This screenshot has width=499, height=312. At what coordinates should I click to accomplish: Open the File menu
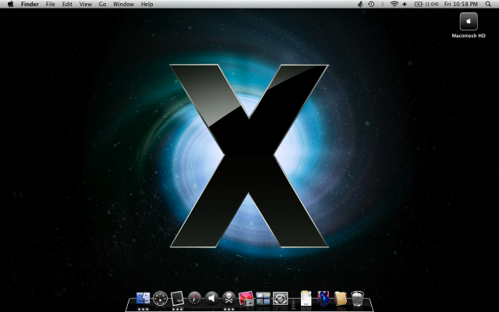(50, 4)
